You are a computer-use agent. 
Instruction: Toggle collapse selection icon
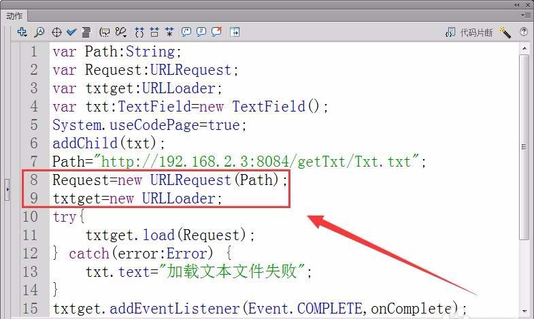pyautogui.click(x=154, y=32)
